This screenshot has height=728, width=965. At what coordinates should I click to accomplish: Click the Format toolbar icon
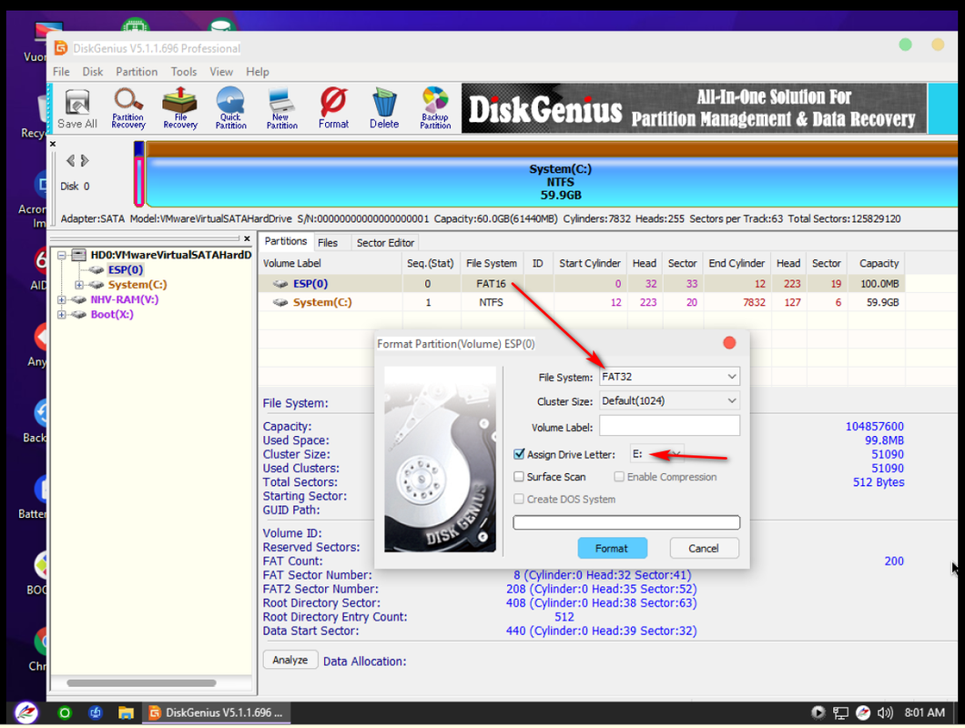point(333,109)
